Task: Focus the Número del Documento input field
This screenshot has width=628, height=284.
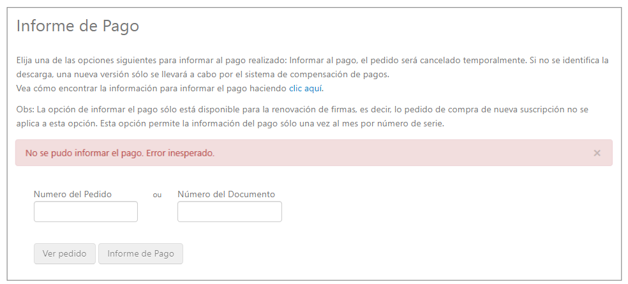Action: click(x=230, y=211)
